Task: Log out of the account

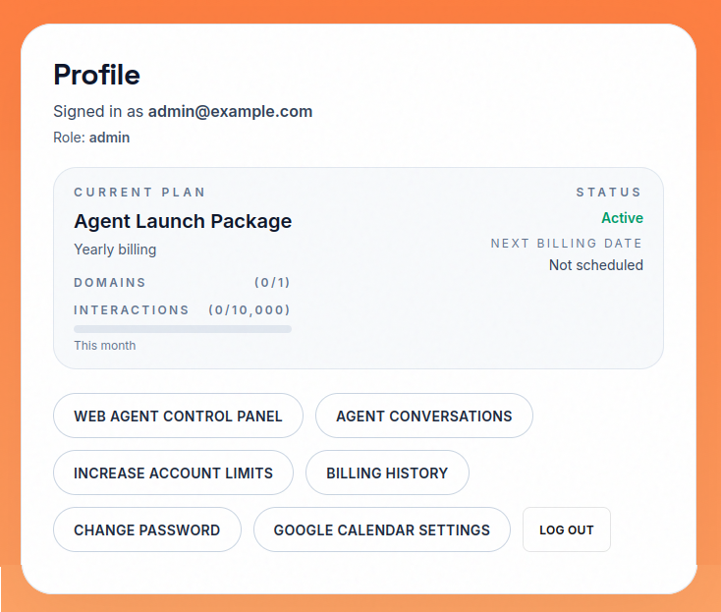Action: click(x=566, y=529)
